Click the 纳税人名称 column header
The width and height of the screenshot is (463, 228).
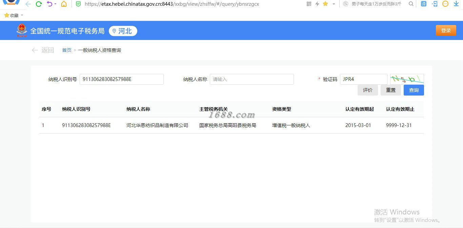(138, 109)
